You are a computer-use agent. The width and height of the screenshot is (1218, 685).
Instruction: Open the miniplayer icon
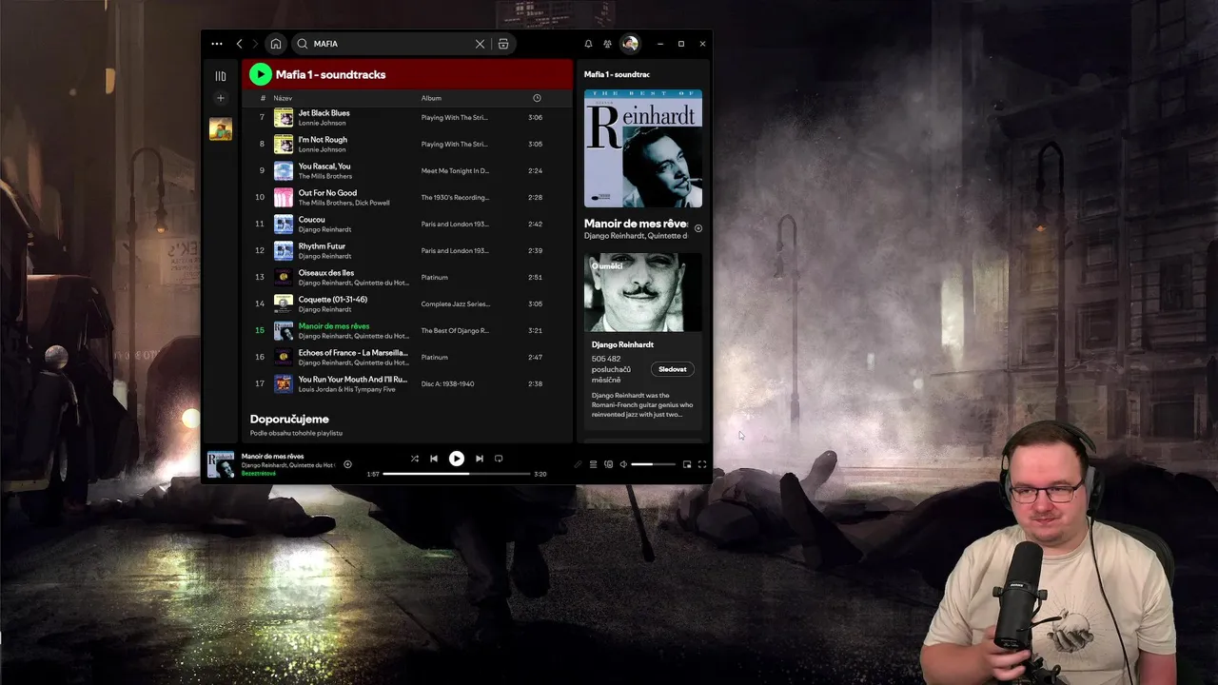[687, 464]
